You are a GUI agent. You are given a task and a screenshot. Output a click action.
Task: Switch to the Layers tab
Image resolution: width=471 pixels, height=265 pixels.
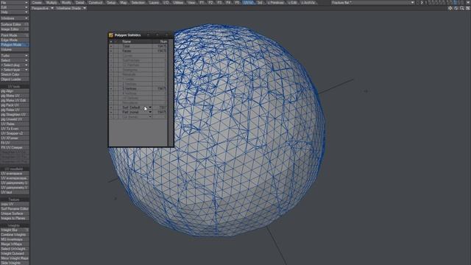(154, 2)
